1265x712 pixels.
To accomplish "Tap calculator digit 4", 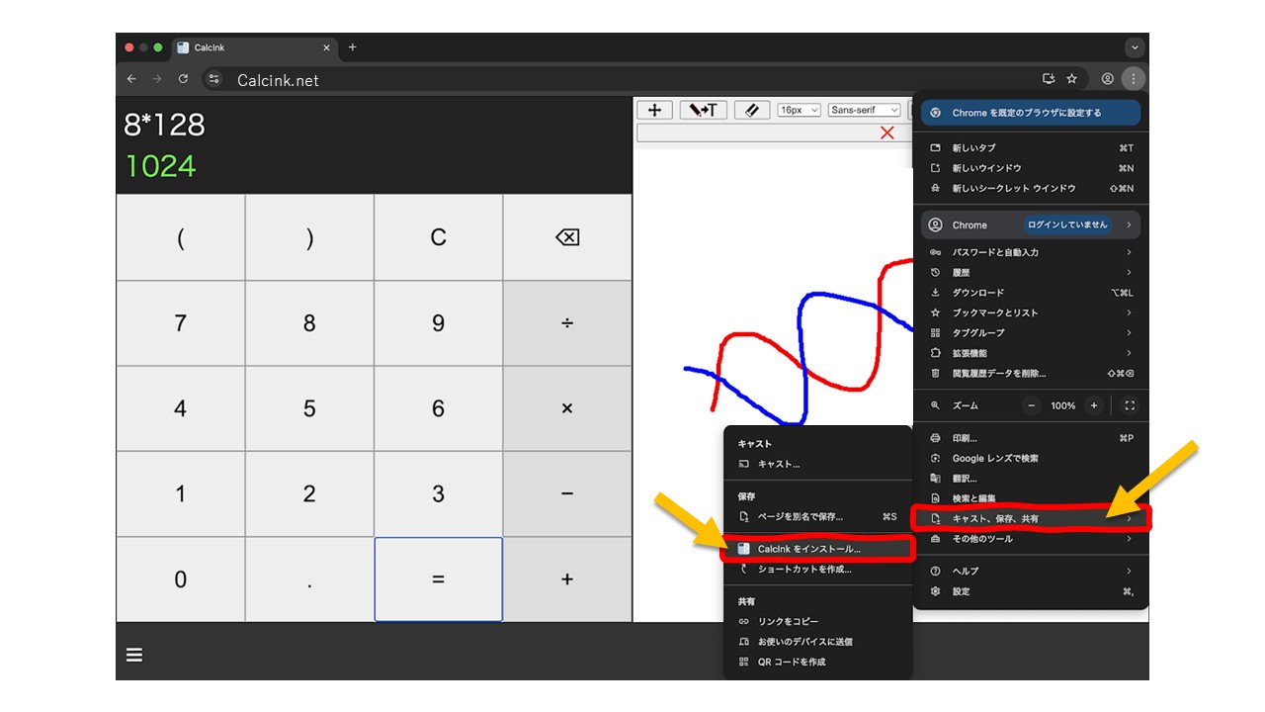I will coord(180,408).
